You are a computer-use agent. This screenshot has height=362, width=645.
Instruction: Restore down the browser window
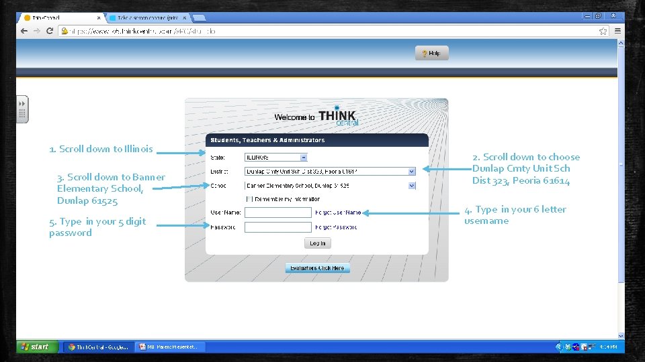[x=598, y=16]
